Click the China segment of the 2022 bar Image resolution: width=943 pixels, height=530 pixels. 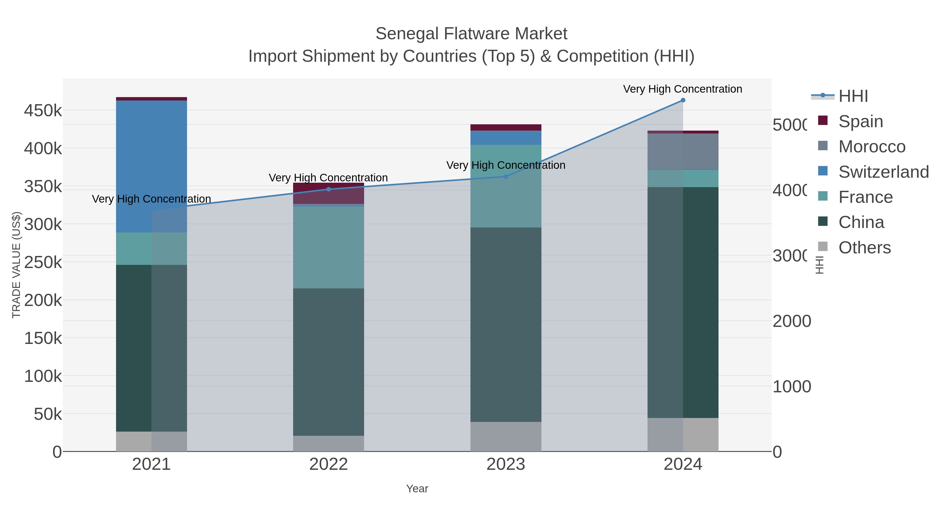(328, 362)
